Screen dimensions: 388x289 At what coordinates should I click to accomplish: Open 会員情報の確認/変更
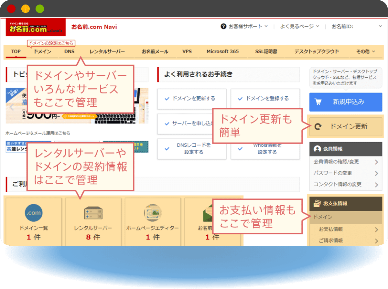point(346,162)
